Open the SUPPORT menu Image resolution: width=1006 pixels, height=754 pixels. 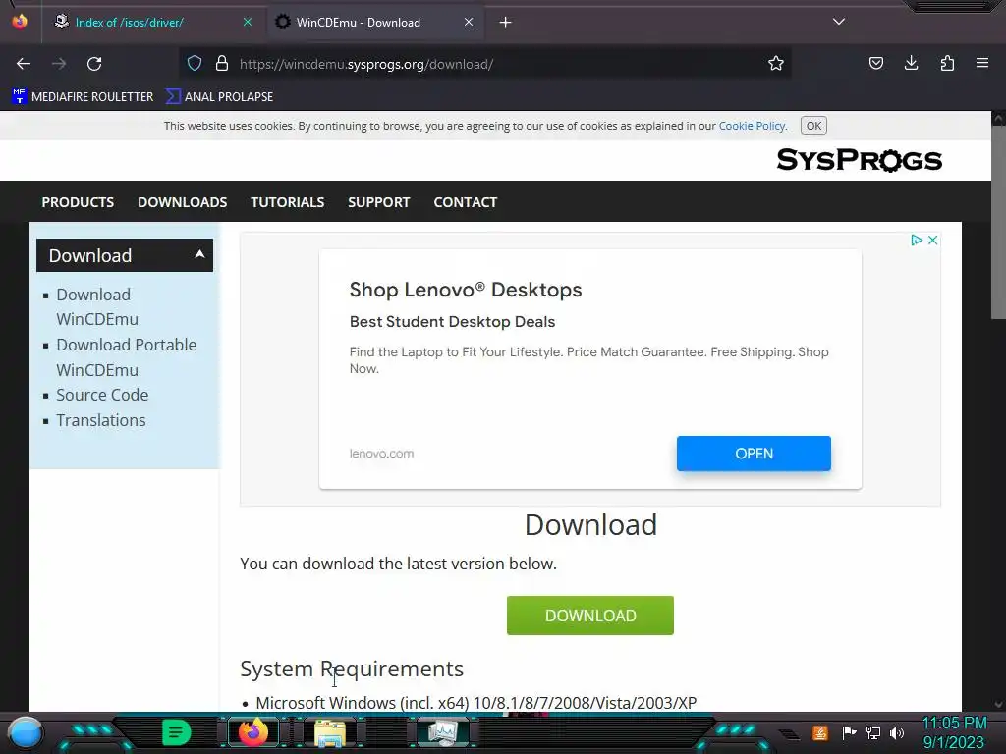[x=378, y=202]
